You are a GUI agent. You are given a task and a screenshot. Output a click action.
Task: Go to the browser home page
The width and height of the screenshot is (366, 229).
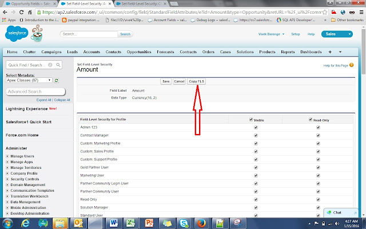pos(30,12)
